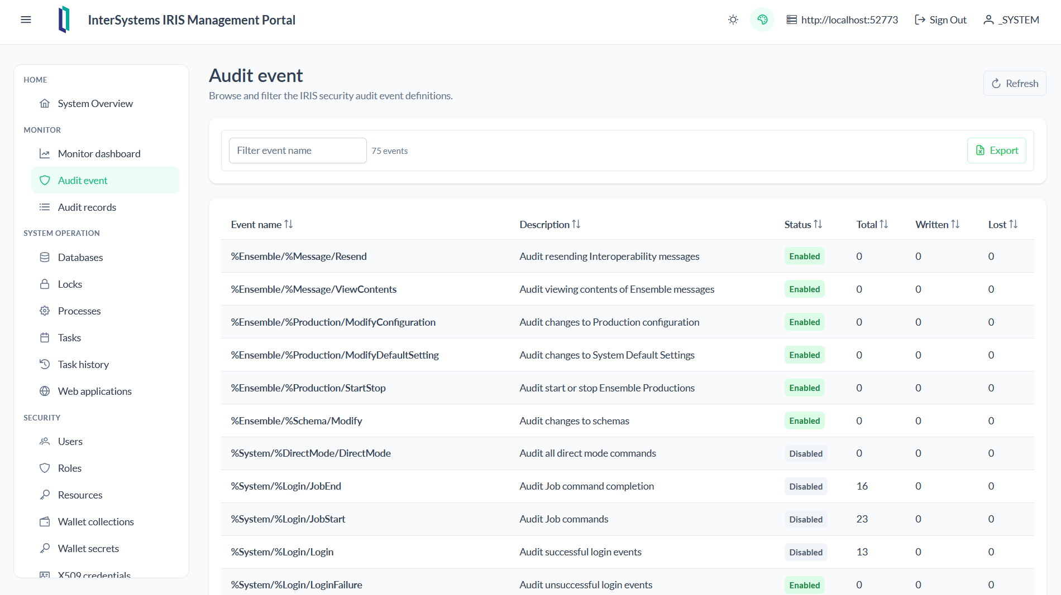
Task: Click Disabled badge for %System/%Login/Login
Action: coord(806,553)
